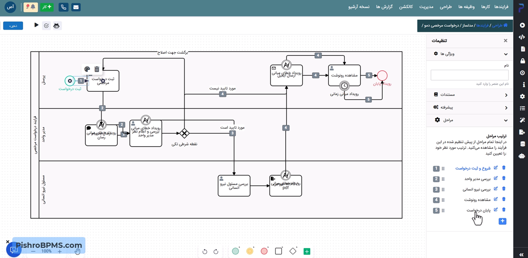This screenshot has height=258, width=528.
Task: Select the green circle shape swatch
Action: click(x=235, y=251)
